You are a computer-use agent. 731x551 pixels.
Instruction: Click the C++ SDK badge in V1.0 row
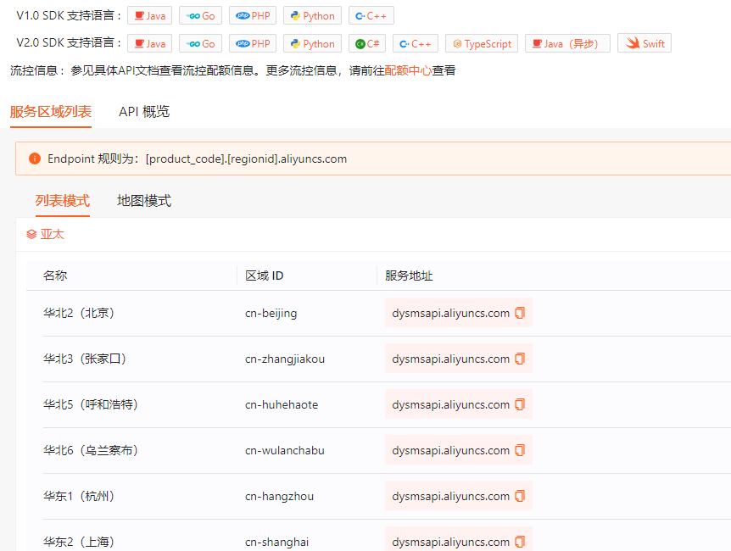371,14
